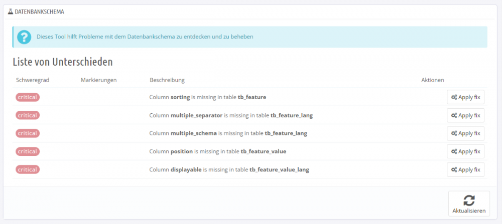Click the gear icon for sorting column fix

(x=454, y=97)
